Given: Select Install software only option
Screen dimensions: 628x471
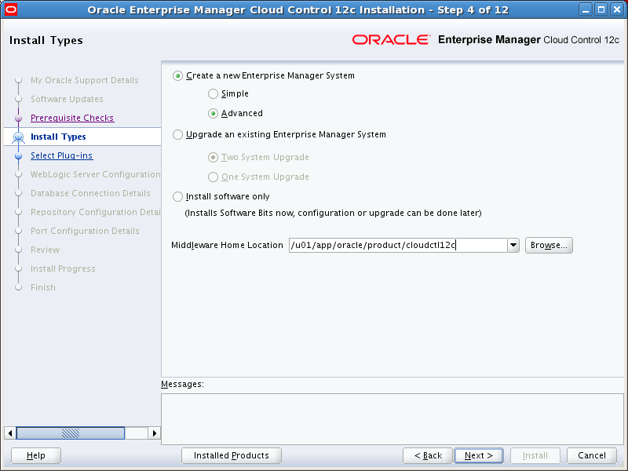Looking at the screenshot, I should [x=178, y=197].
